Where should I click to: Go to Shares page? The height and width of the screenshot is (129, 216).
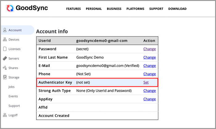pos(13,68)
